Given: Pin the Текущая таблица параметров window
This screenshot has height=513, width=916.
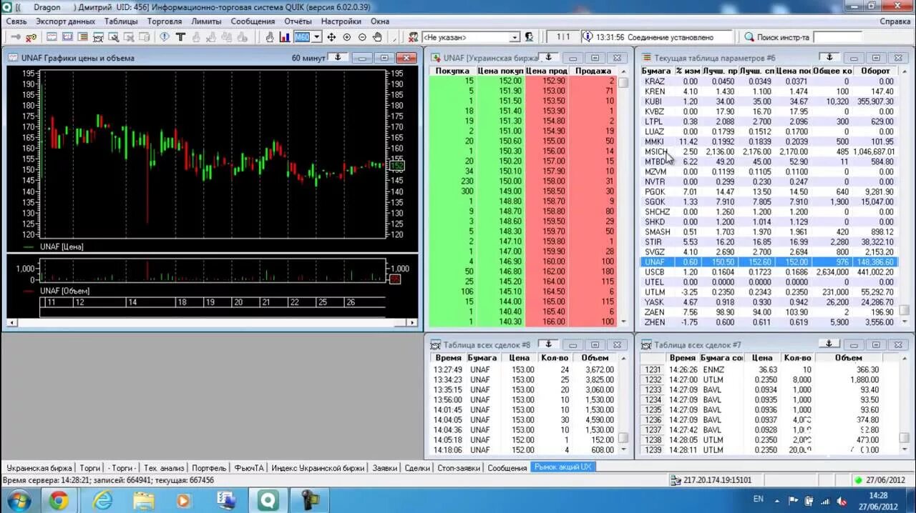Looking at the screenshot, I should [829, 57].
